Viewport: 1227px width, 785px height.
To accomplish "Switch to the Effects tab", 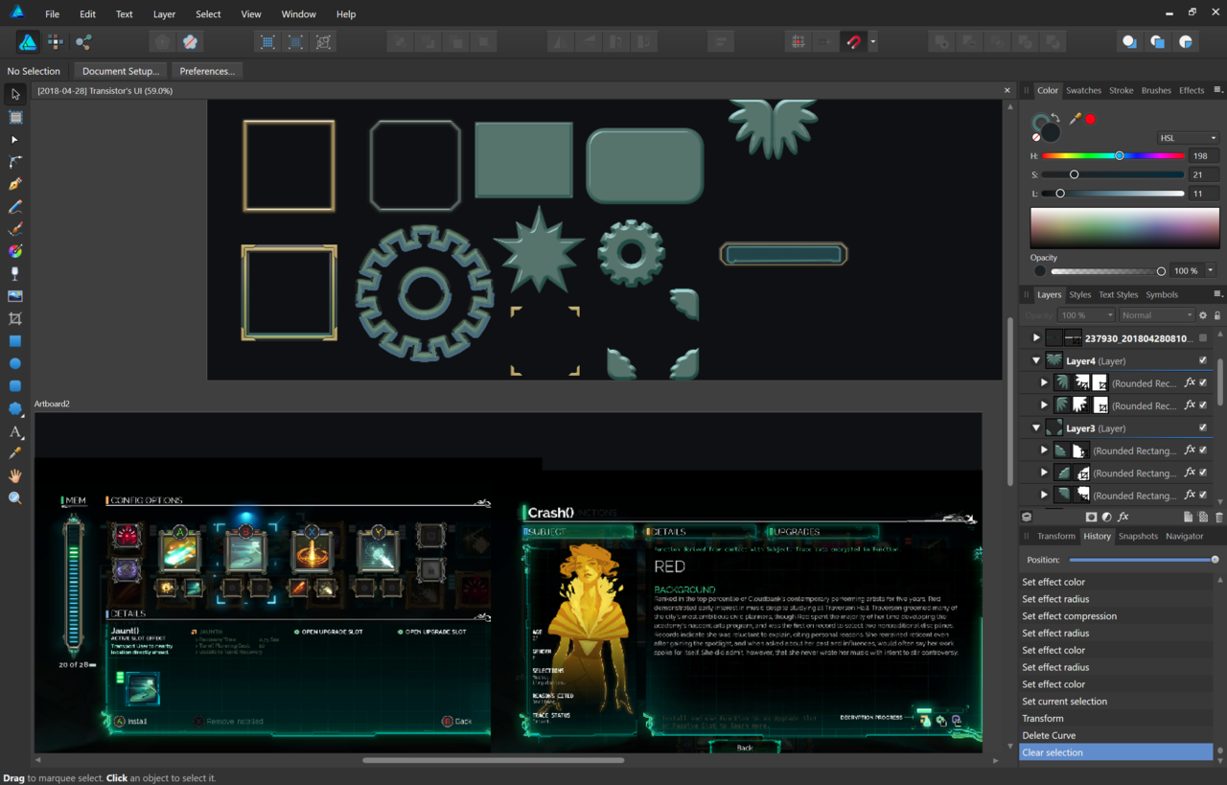I will tap(1192, 90).
